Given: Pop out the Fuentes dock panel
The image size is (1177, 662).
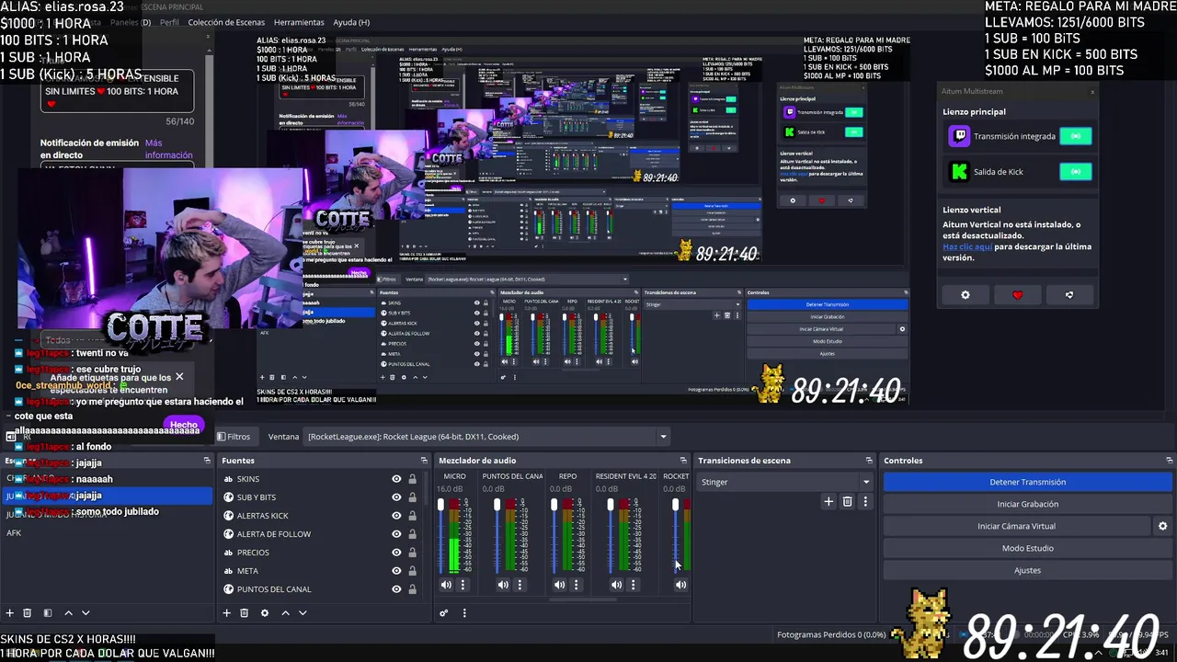Looking at the screenshot, I should click(424, 461).
